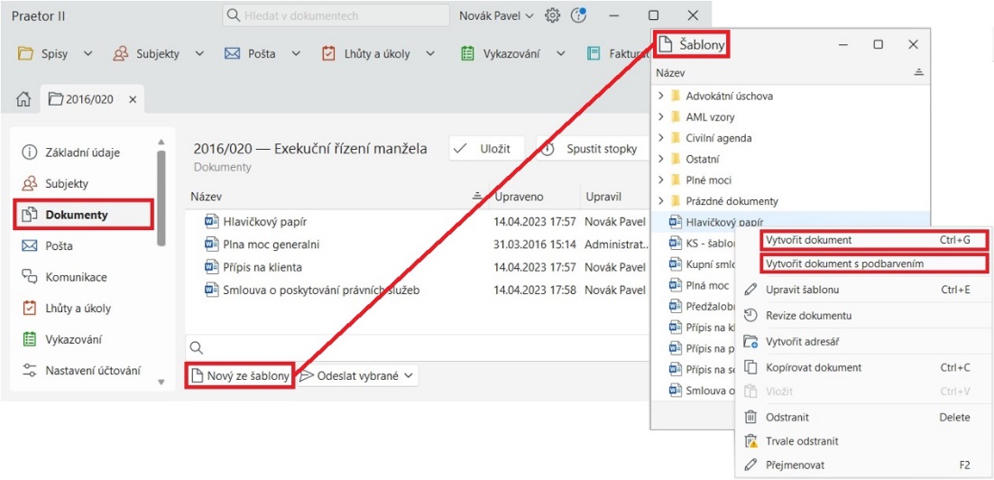Expand the Advokátní úschova folder

[x=661, y=96]
